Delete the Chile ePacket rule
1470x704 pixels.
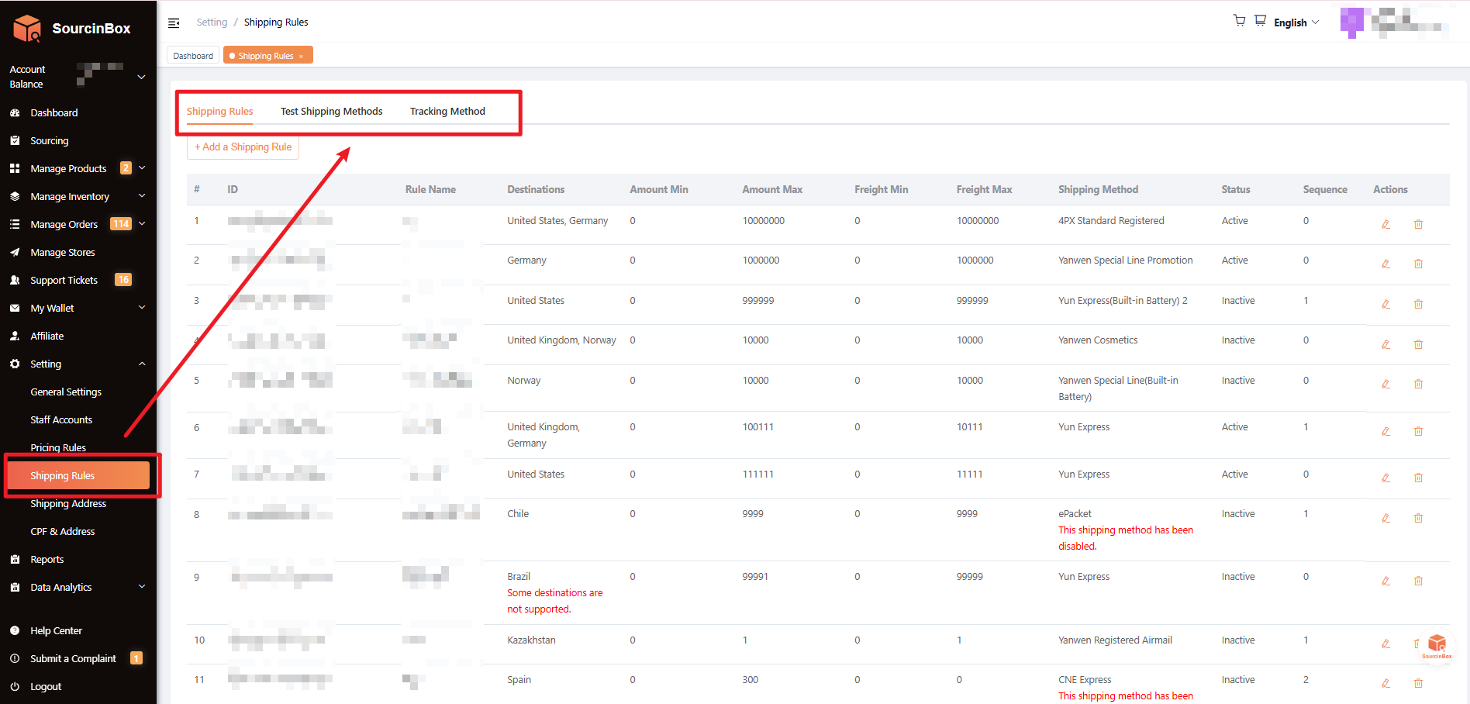point(1418,519)
